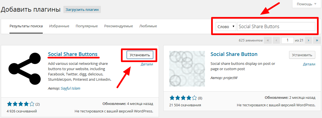Go to the last results page

[317, 40]
